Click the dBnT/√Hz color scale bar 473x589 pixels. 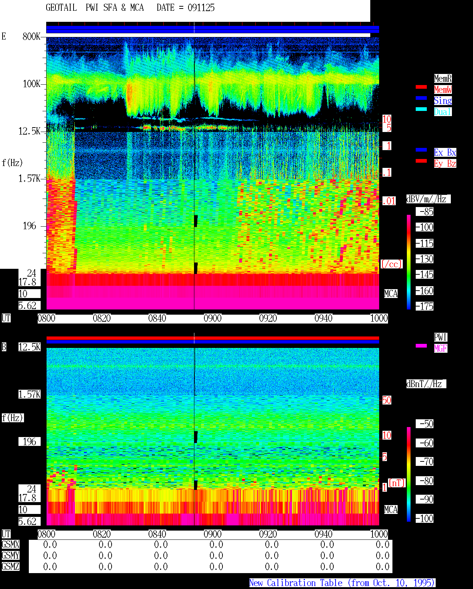409,474
